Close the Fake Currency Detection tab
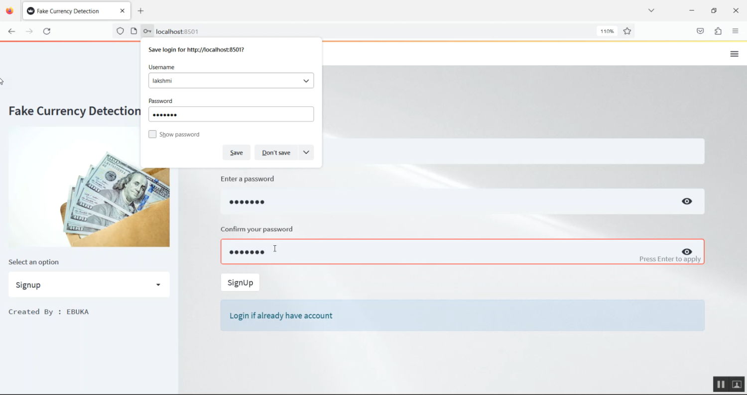Image resolution: width=747 pixels, height=395 pixels. coord(122,10)
